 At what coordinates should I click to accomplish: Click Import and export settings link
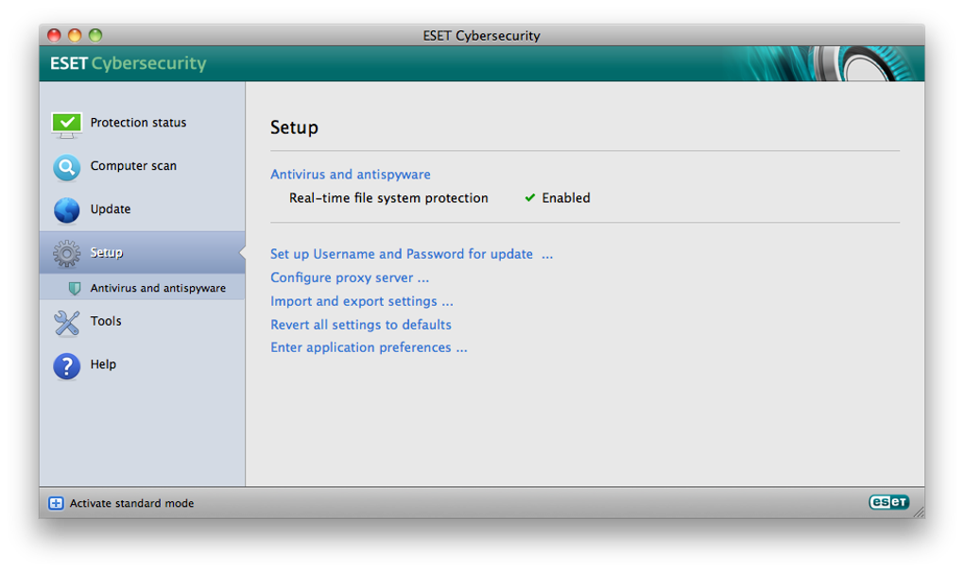pos(361,301)
